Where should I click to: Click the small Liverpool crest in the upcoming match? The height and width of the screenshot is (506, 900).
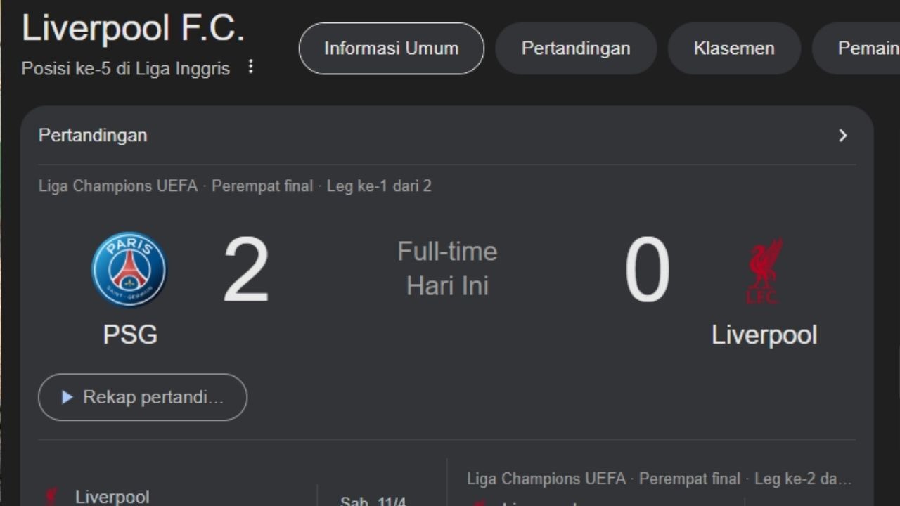(51, 497)
